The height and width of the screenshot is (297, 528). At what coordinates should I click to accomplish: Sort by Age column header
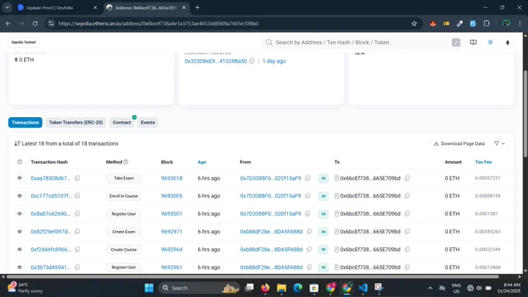[x=202, y=162]
